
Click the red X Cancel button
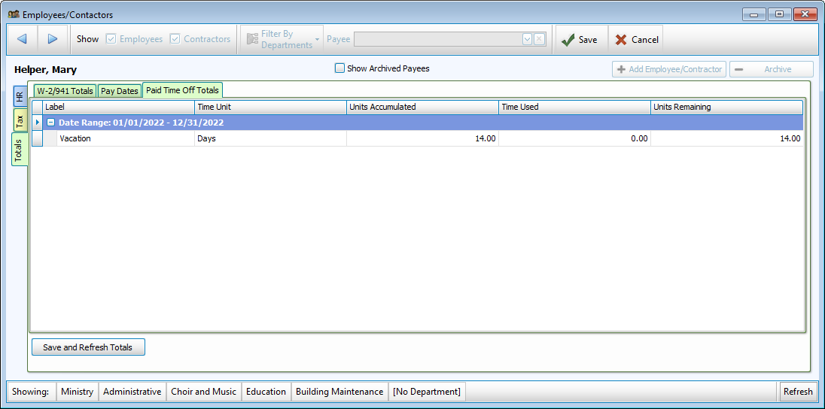tap(636, 40)
